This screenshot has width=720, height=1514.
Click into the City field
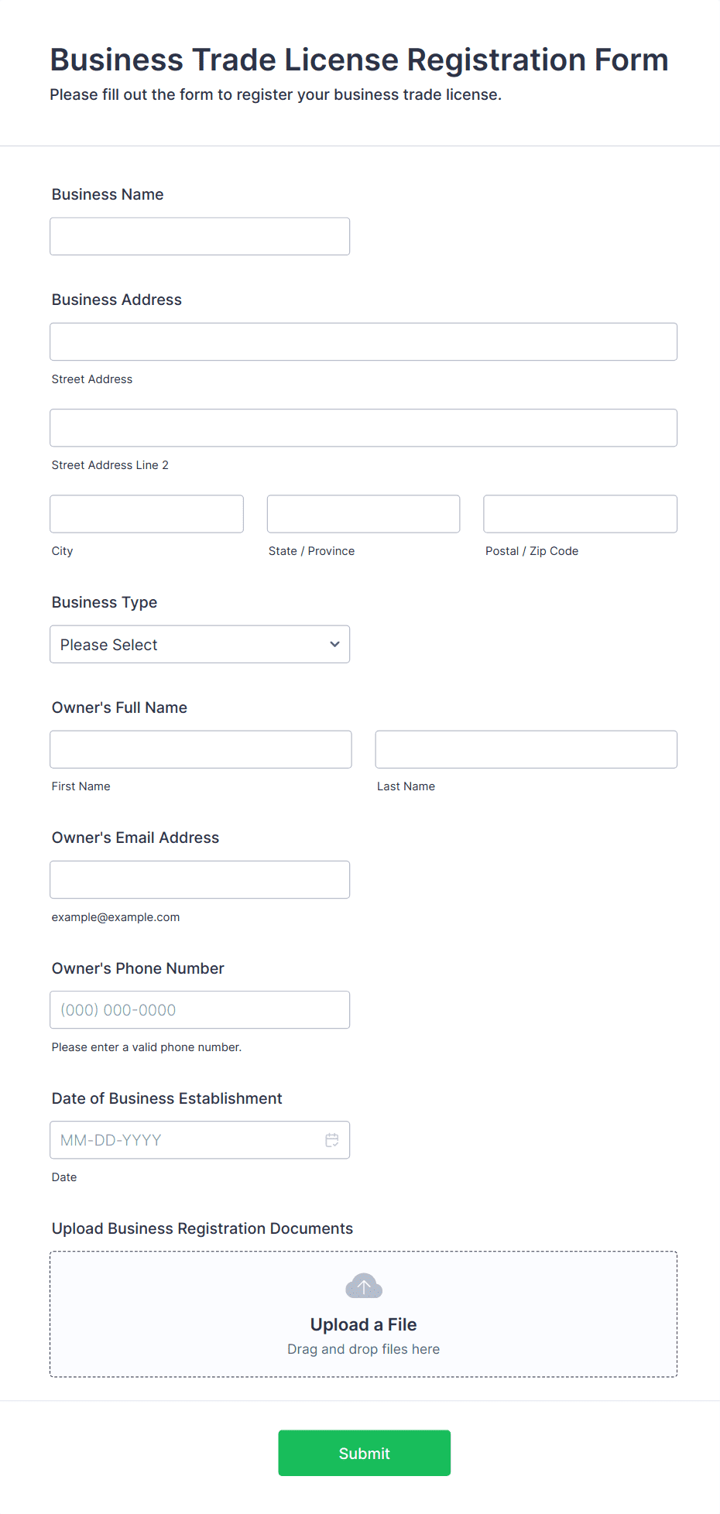[x=146, y=514]
